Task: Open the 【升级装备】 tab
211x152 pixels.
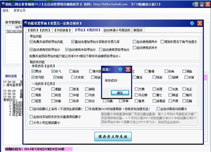Action: [x=63, y=30]
